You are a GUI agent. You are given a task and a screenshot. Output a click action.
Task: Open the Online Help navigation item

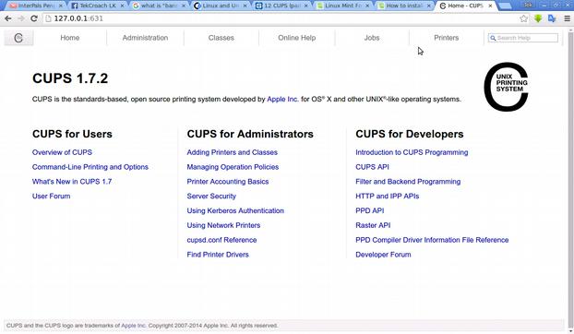tap(297, 38)
